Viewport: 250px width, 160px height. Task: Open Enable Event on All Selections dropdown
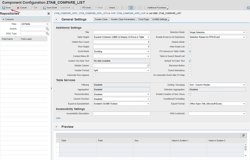coord(217,37)
